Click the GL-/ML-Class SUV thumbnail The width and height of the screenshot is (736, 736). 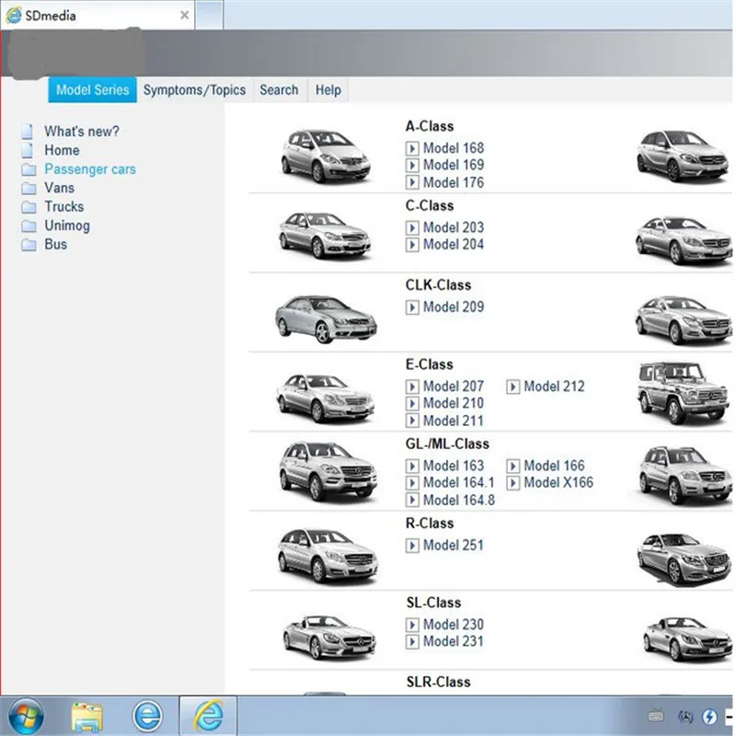328,471
